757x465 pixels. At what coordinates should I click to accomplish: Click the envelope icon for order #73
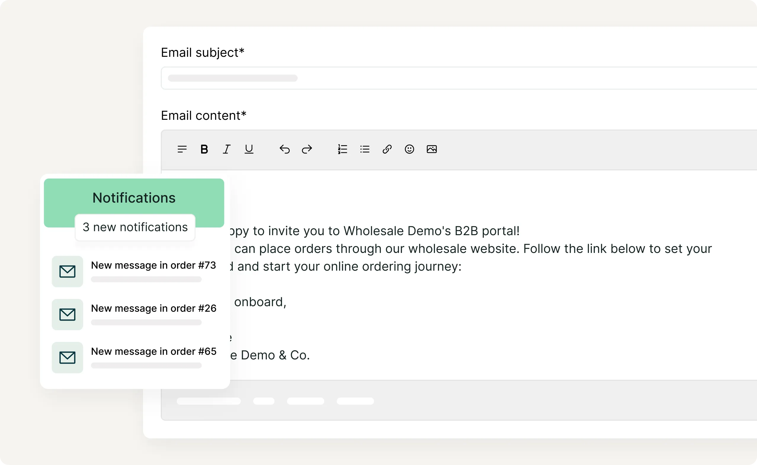(x=68, y=272)
